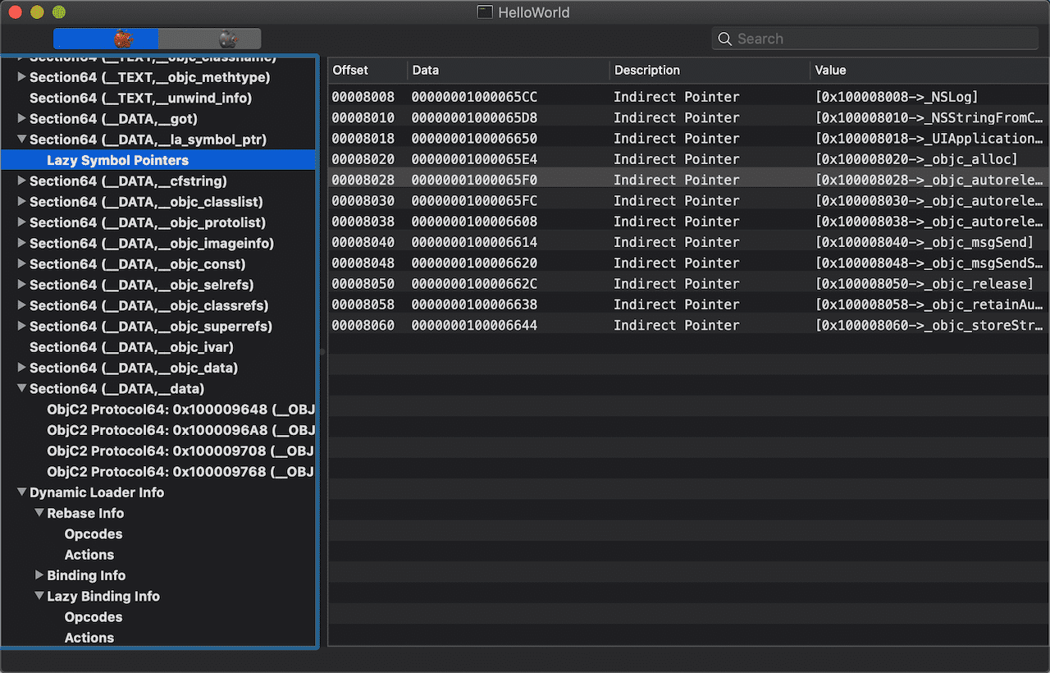Viewport: 1050px width, 673px height.
Task: Select the row at offset 00008028
Action: pos(689,180)
